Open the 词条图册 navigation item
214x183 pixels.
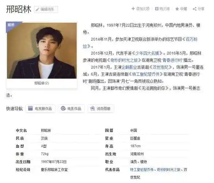(101, 109)
